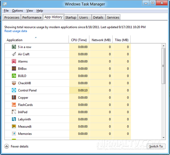
Task: Click the 5 in a row app icon
Action: (14, 47)
